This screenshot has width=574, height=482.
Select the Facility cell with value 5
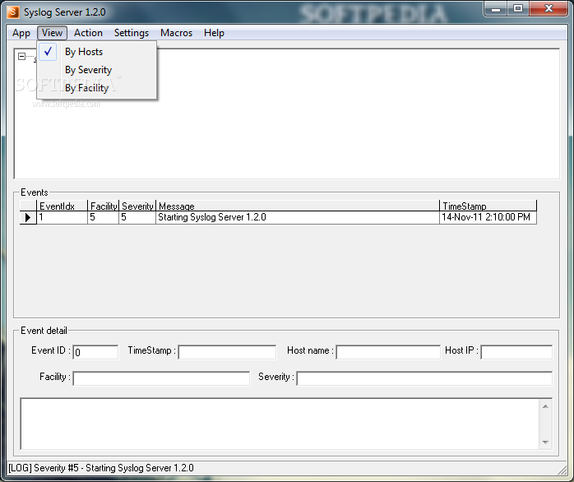(x=104, y=218)
